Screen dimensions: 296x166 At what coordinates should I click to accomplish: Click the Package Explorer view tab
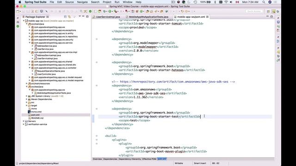pyautogui.click(x=35, y=17)
